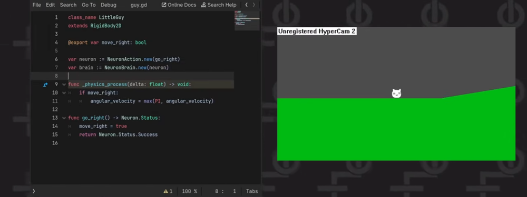Click NeuronAction on line 6
The image size is (527, 197).
tap(124, 59)
